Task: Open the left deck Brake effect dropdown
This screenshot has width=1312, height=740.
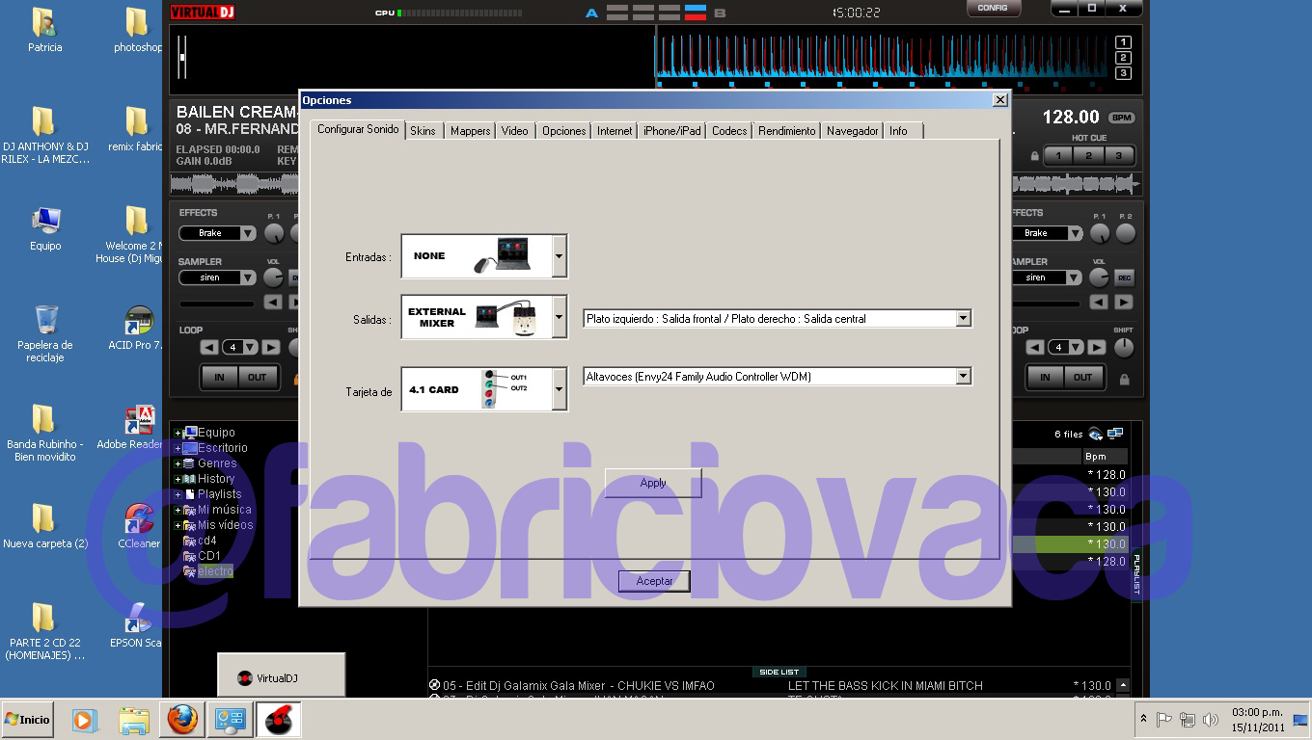Action: click(248, 233)
